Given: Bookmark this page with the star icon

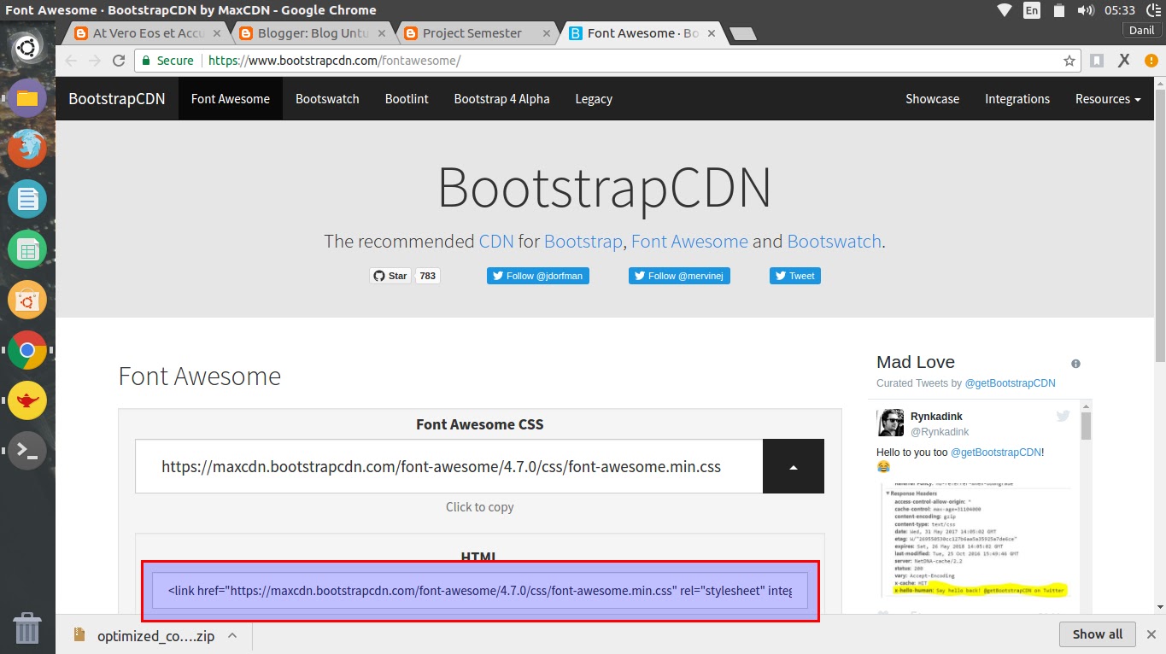Looking at the screenshot, I should coord(1069,61).
